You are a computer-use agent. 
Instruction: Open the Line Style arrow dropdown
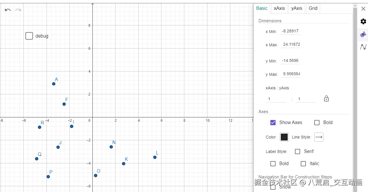point(319,137)
